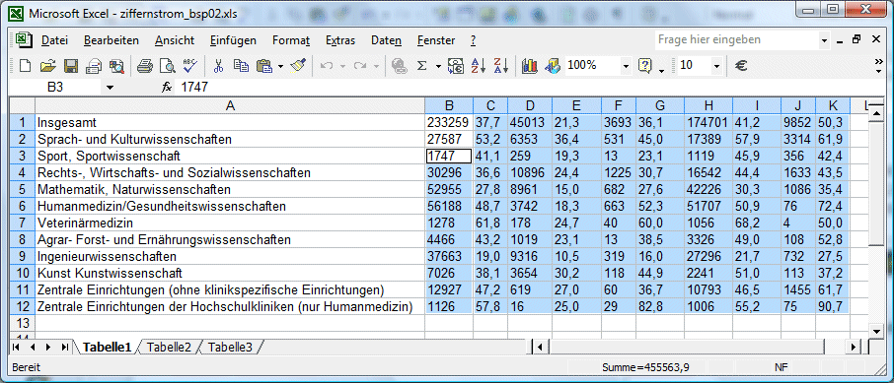
Task: Save the workbook using the floppy disk icon
Action: point(71,66)
